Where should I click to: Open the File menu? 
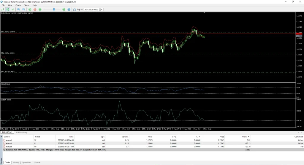[3, 5]
